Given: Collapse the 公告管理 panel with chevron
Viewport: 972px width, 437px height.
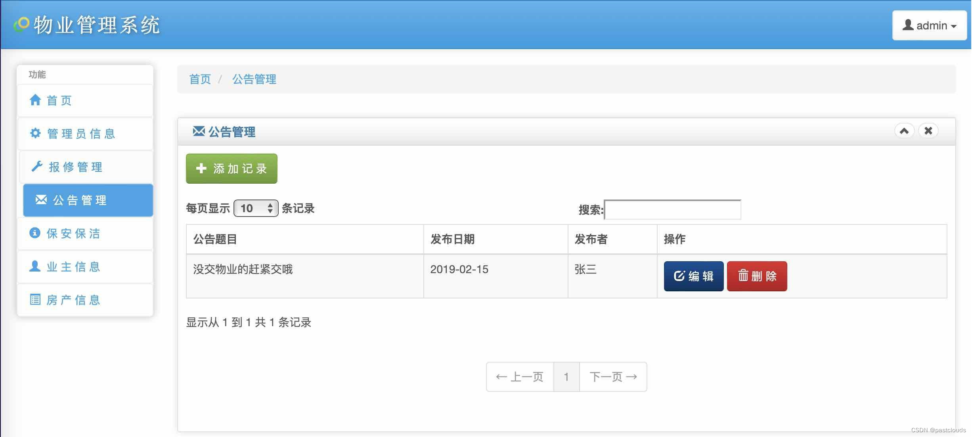Looking at the screenshot, I should tap(904, 131).
